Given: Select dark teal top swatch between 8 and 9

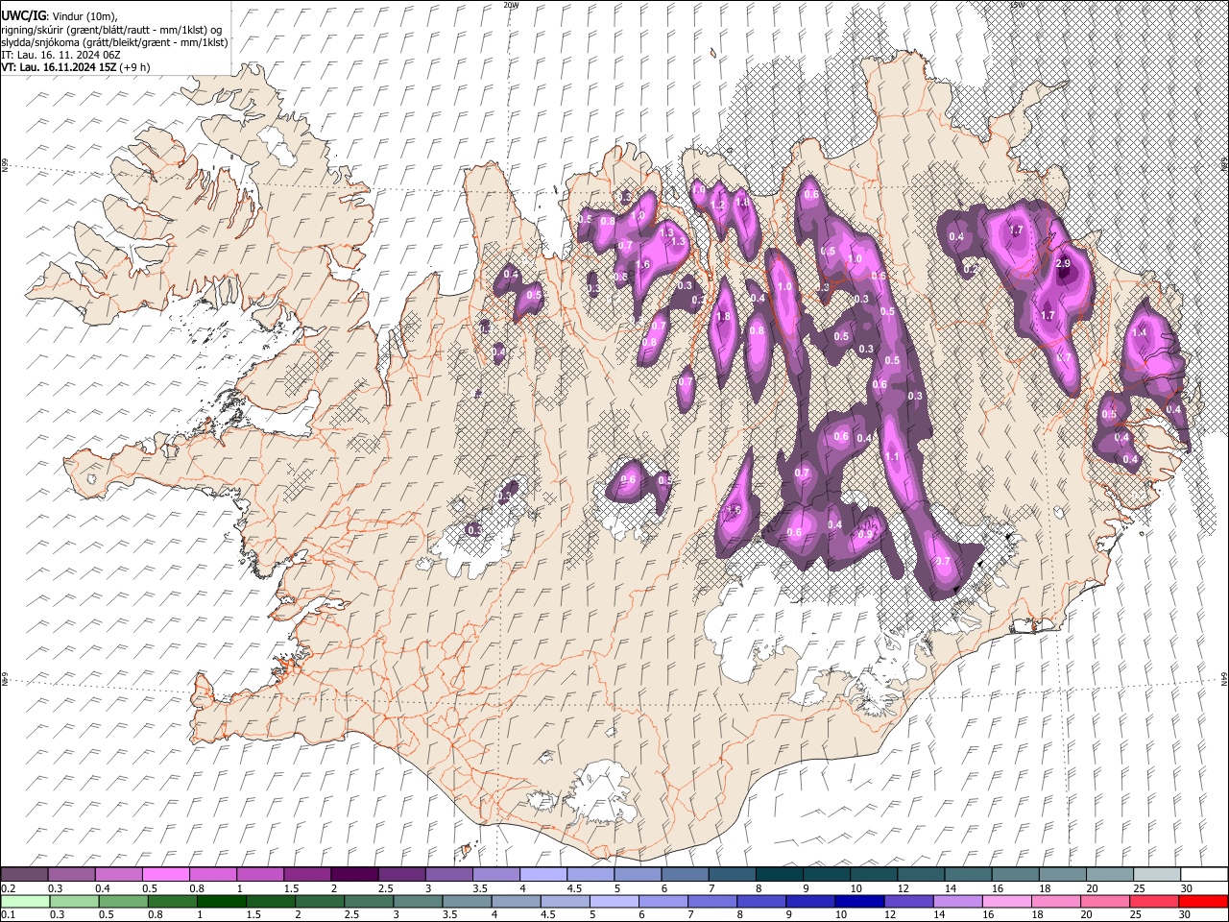Looking at the screenshot, I should [779, 874].
